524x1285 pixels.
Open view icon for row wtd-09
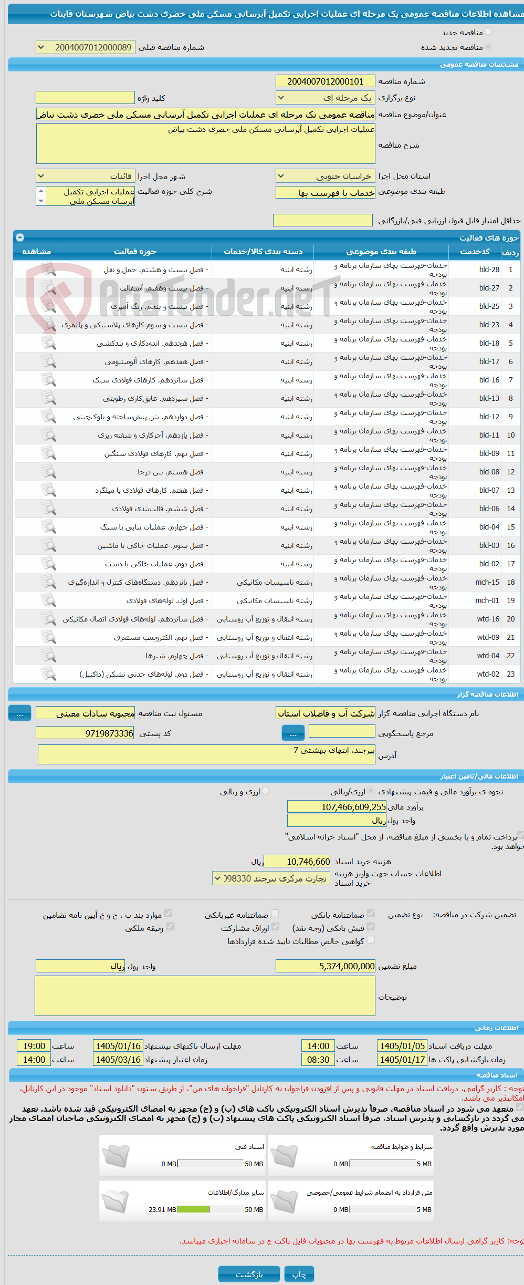[x=48, y=637]
